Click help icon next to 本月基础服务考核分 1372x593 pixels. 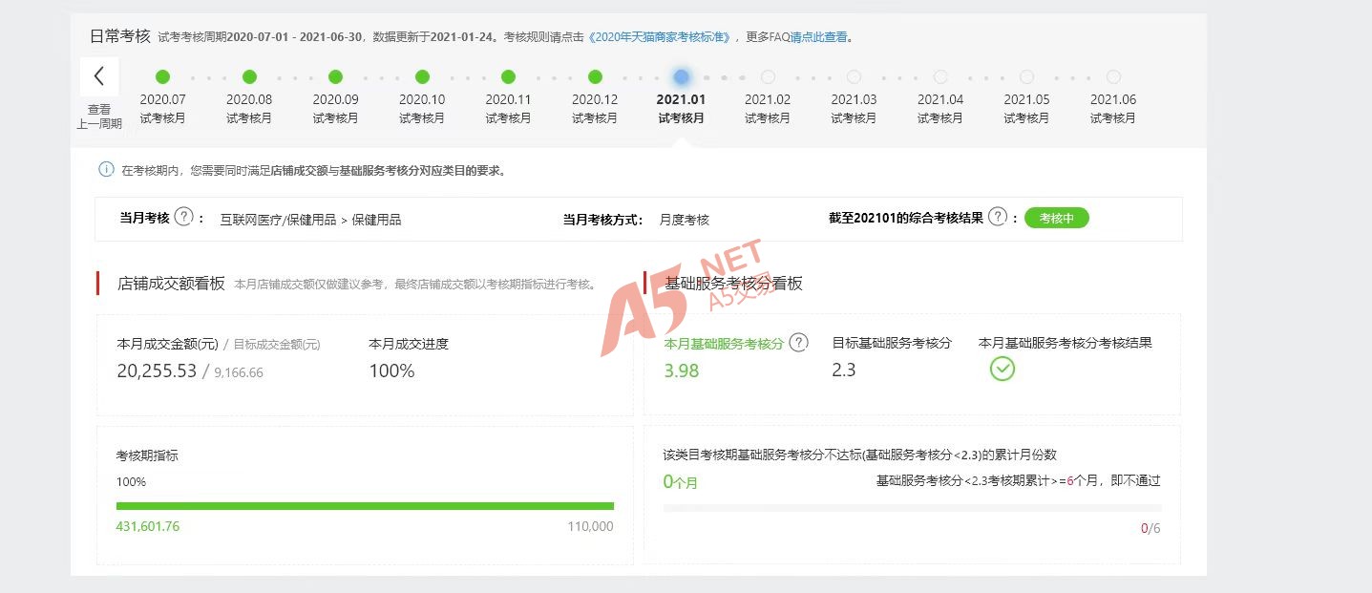(x=799, y=343)
